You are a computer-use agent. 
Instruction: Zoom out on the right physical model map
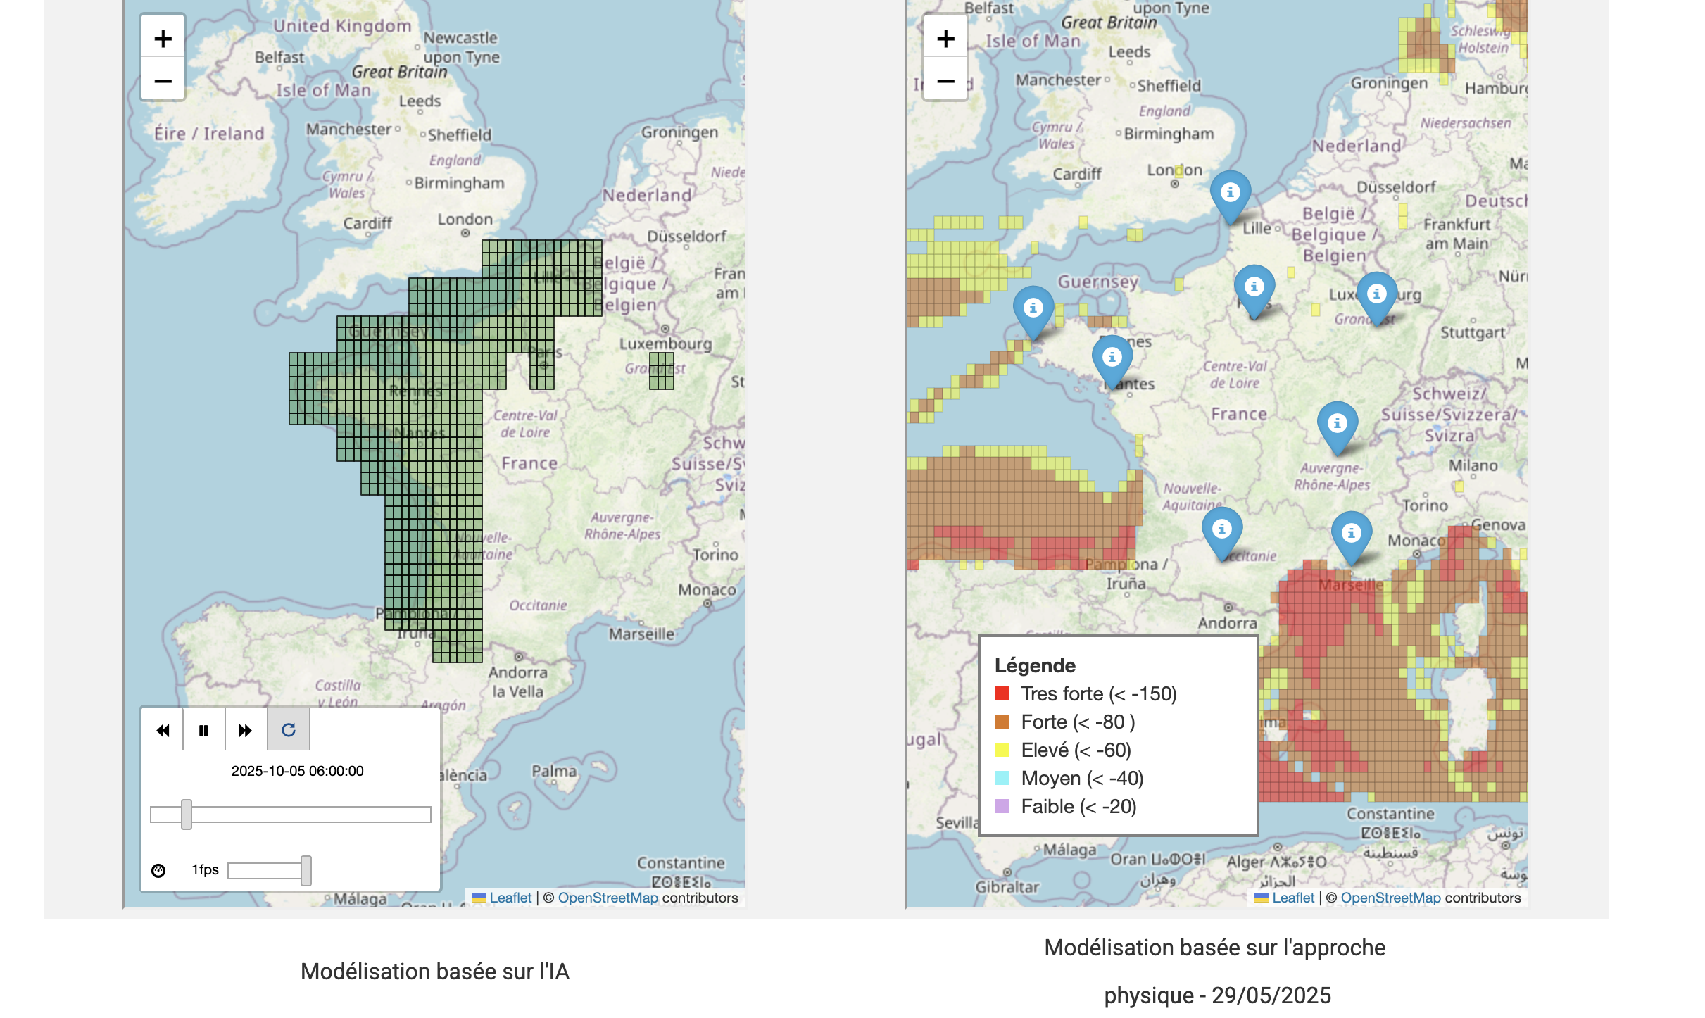pos(945,80)
